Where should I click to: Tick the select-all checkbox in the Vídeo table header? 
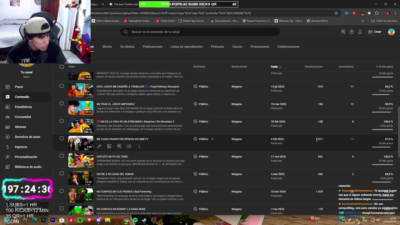tap(62, 67)
